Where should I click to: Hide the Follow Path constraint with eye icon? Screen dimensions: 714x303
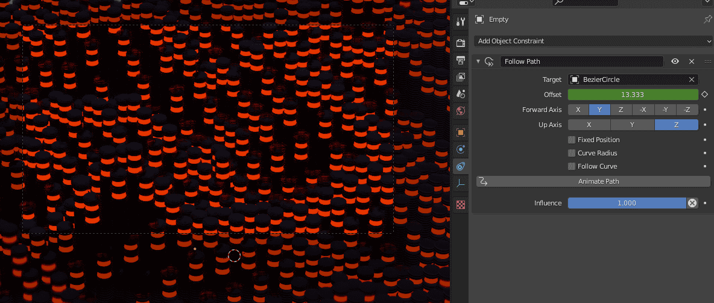coord(675,61)
